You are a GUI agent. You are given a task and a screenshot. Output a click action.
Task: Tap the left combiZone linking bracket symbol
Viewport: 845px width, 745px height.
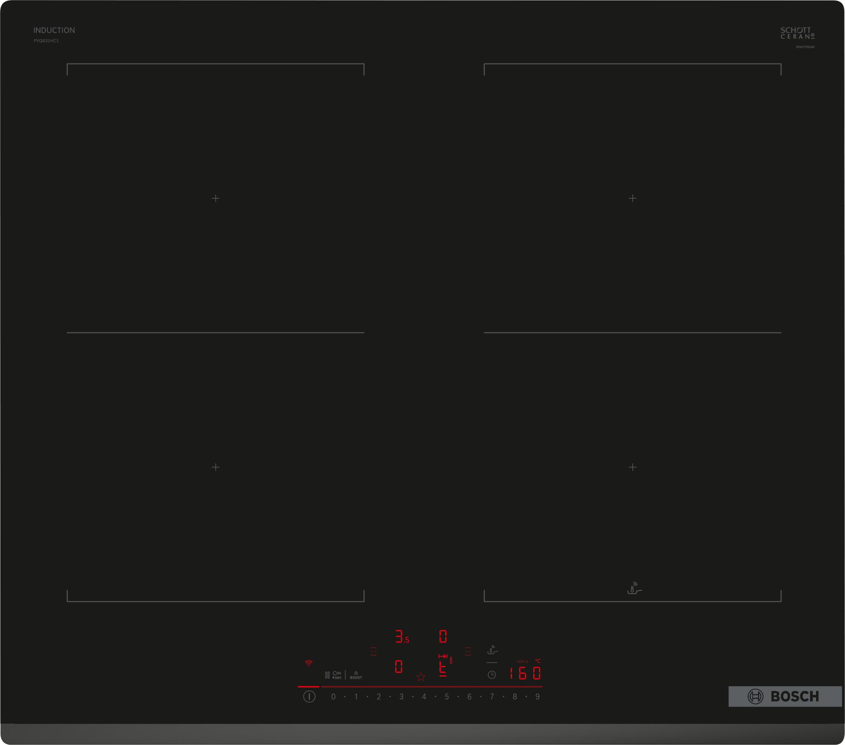[373, 651]
